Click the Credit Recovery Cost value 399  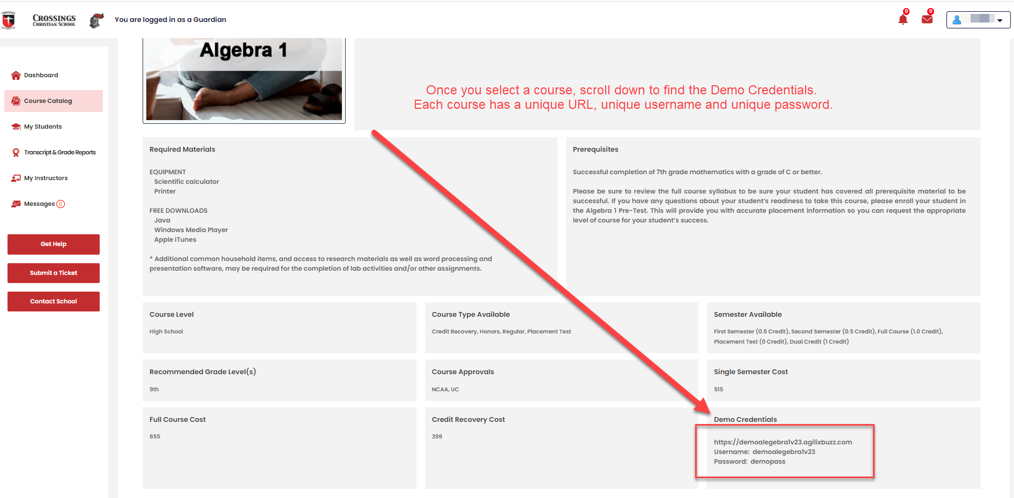point(437,436)
